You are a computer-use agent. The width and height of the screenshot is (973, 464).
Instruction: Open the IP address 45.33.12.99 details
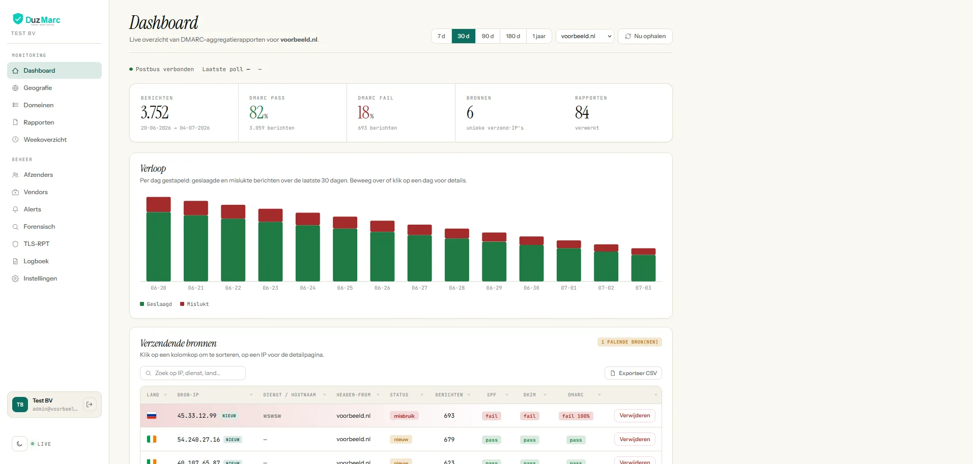pos(196,416)
